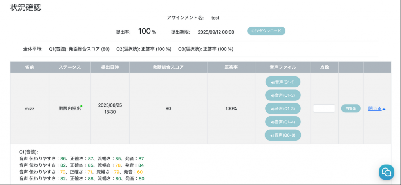Open the chat support bubble icon
The image size is (401, 185).
click(x=386, y=172)
